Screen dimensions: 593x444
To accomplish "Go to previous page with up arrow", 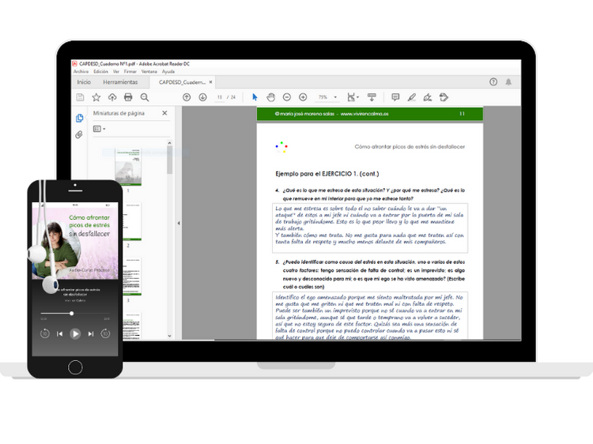I will (187, 97).
